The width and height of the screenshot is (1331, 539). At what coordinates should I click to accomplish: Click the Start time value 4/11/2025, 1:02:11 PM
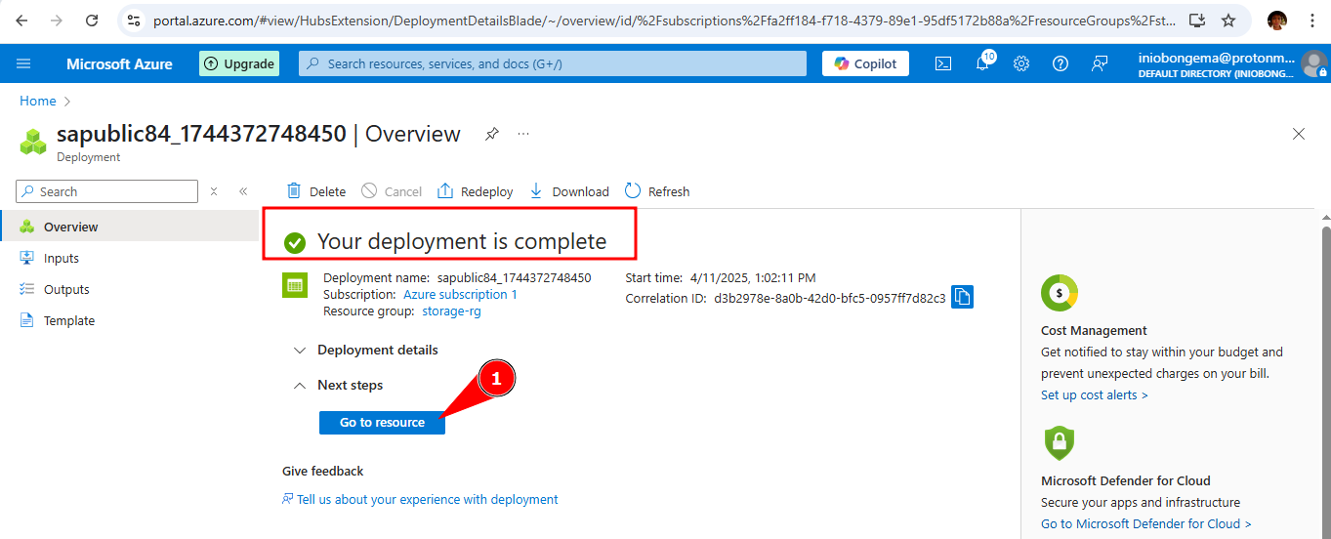pyautogui.click(x=752, y=277)
